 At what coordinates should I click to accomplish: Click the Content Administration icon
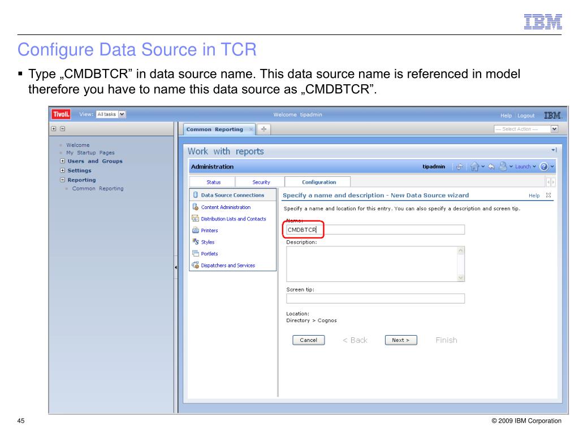pyautogui.click(x=195, y=207)
